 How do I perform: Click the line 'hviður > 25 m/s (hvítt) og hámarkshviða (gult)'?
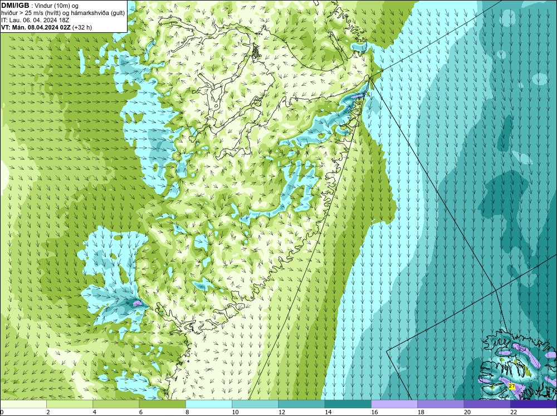[63, 13]
